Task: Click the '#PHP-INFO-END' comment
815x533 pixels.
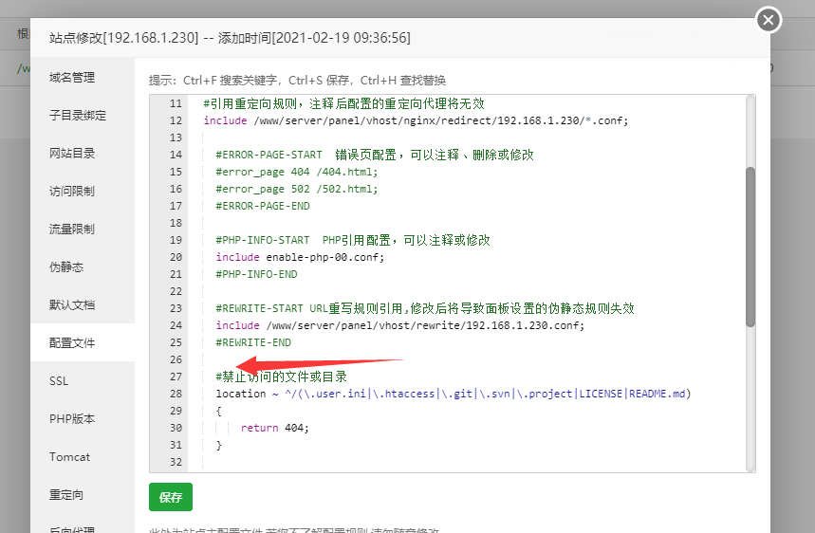Action: 256,274
